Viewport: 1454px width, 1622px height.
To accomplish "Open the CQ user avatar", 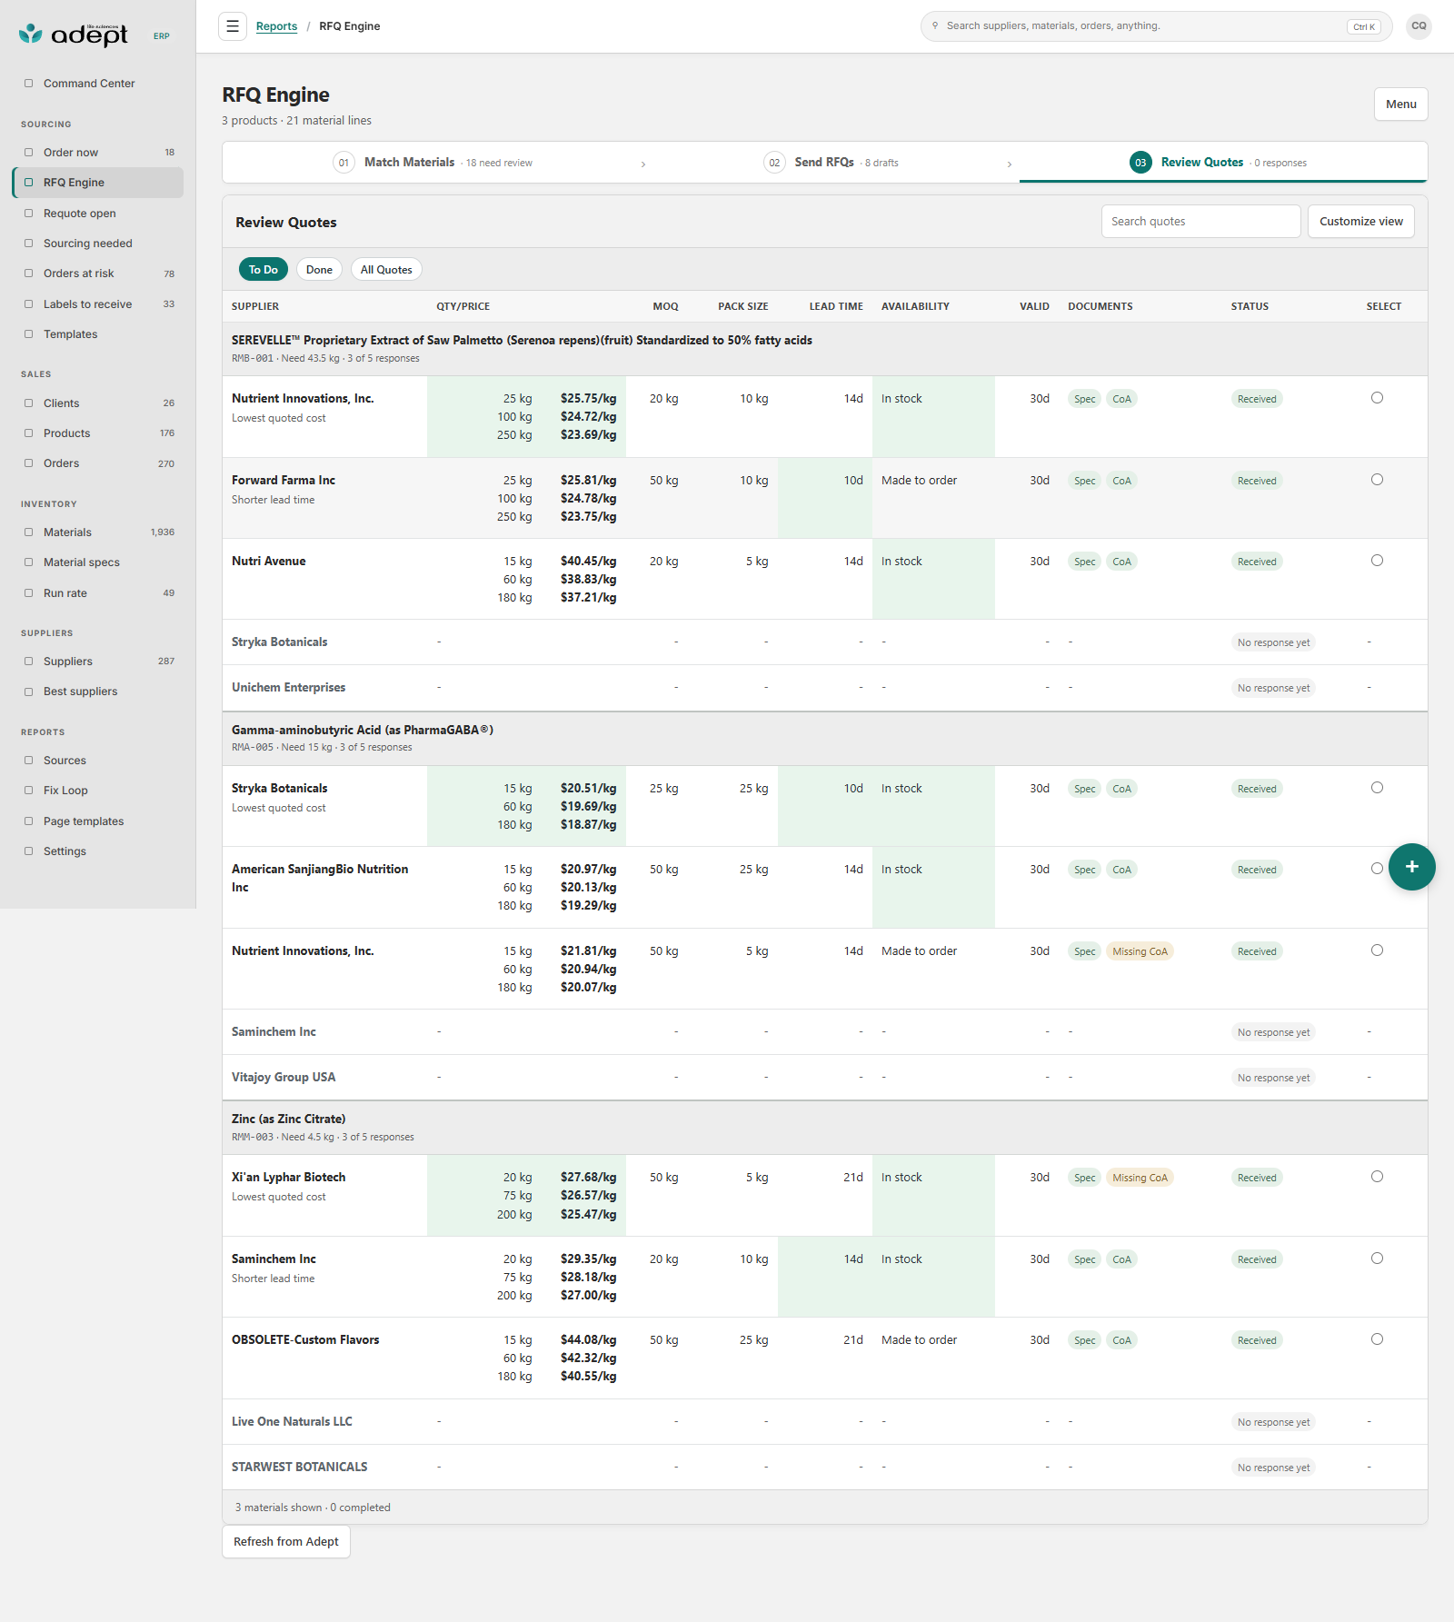I will click(1419, 26).
